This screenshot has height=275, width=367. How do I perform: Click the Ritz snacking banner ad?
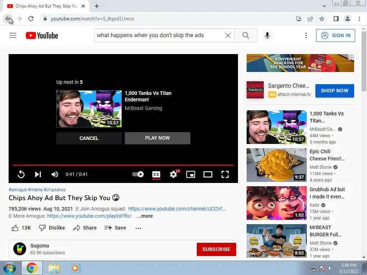(300, 63)
